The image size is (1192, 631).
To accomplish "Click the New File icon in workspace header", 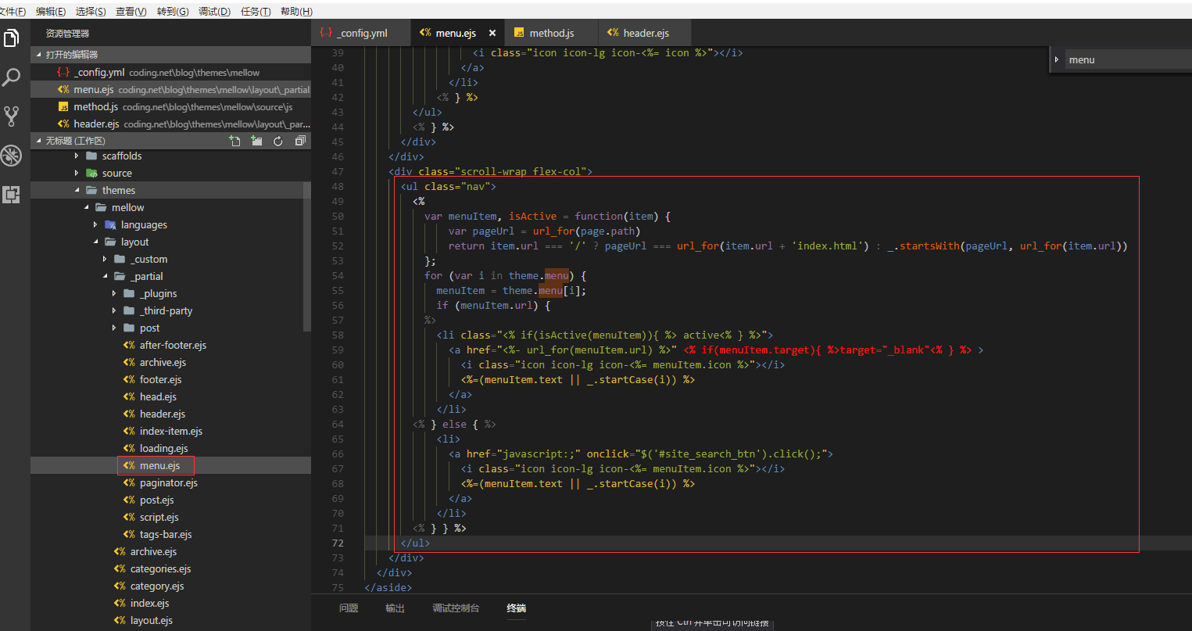I will pos(234,141).
